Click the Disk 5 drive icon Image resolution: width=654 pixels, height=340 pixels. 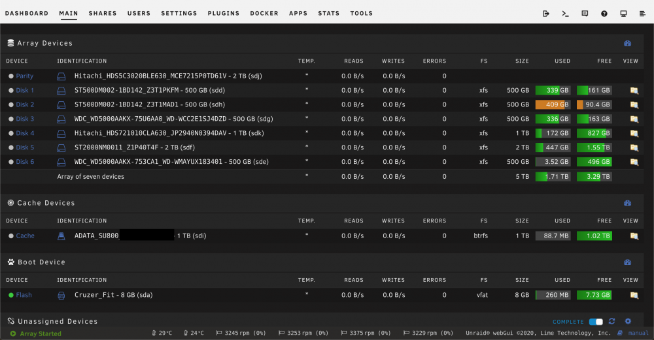[61, 147]
